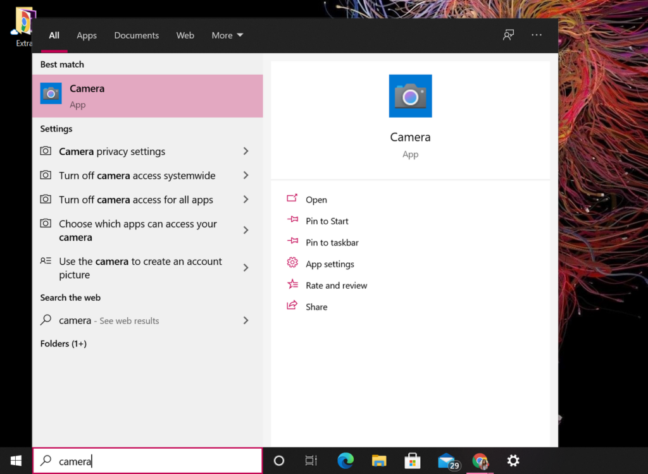Expand Choose which apps can access your camera
648x474 pixels.
click(138, 230)
